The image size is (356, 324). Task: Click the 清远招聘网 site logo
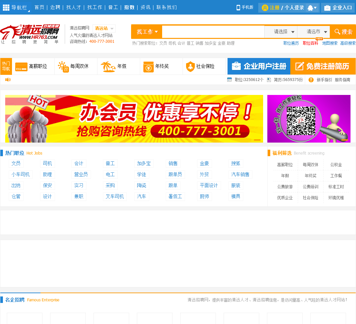pos(30,34)
